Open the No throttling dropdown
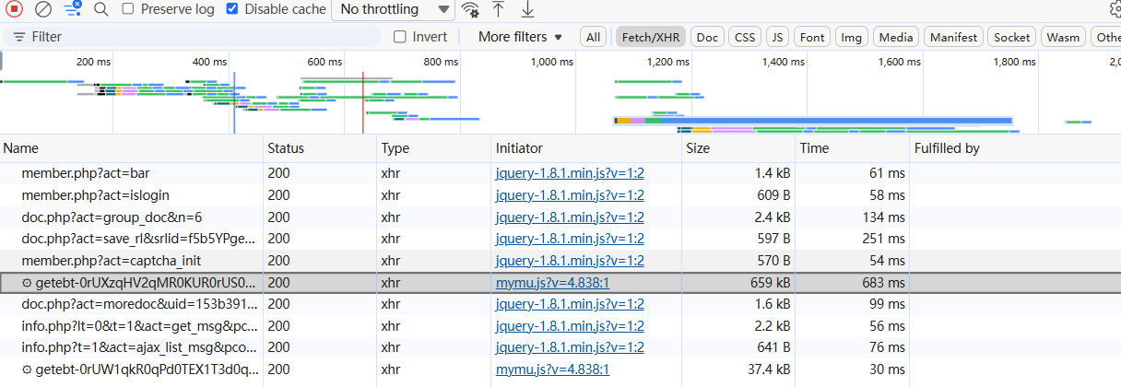Image resolution: width=1121 pixels, height=387 pixels. point(393,9)
